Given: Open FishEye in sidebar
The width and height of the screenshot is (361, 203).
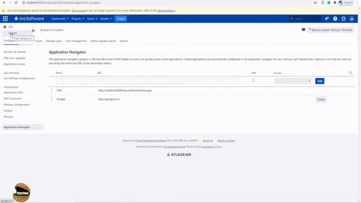Looking at the screenshot, I should point(8,111).
